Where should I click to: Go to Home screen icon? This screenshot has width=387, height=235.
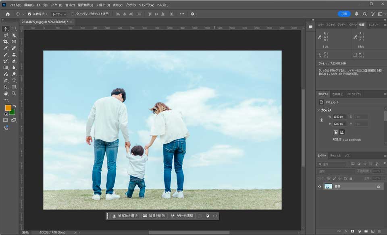[8, 14]
